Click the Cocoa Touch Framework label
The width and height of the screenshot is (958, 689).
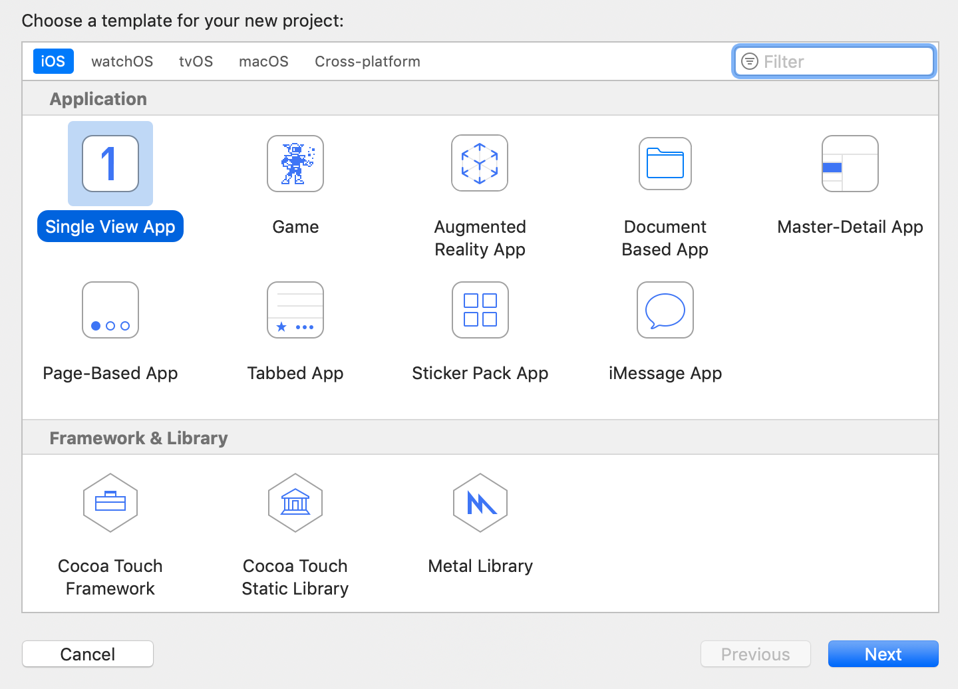coord(110,577)
